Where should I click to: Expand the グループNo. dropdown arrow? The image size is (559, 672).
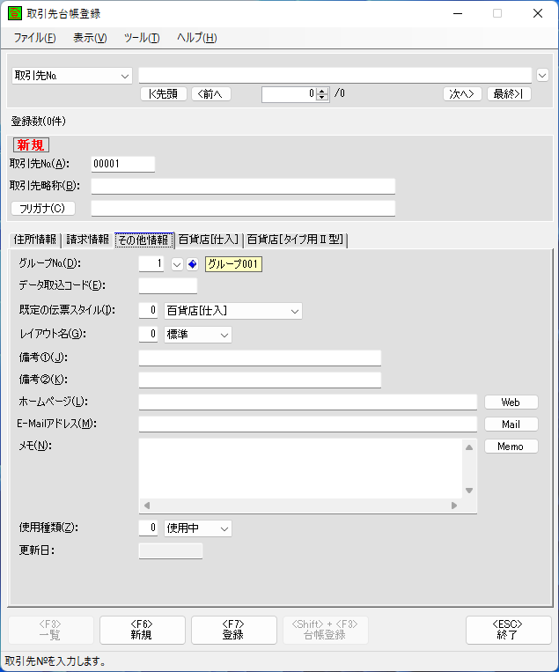click(177, 264)
